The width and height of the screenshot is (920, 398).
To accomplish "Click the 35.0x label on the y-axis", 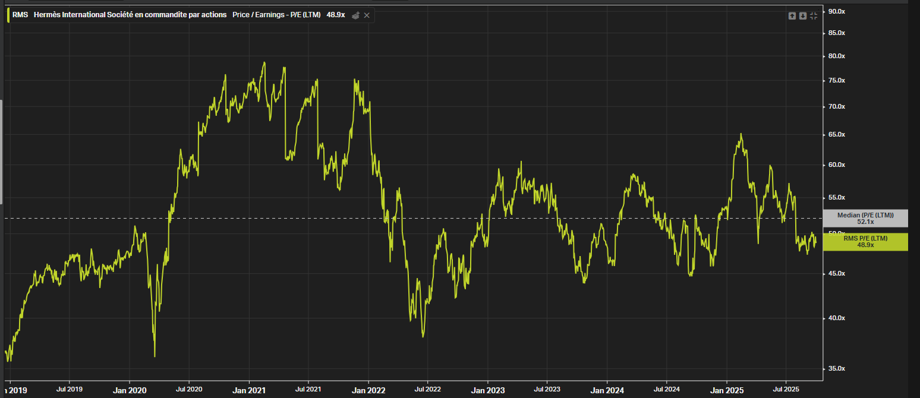I will (x=836, y=369).
